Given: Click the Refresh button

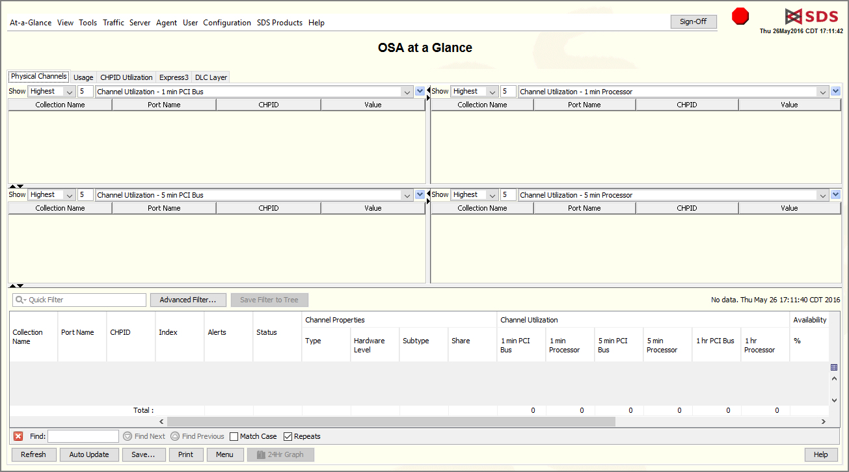Looking at the screenshot, I should click(x=34, y=454).
